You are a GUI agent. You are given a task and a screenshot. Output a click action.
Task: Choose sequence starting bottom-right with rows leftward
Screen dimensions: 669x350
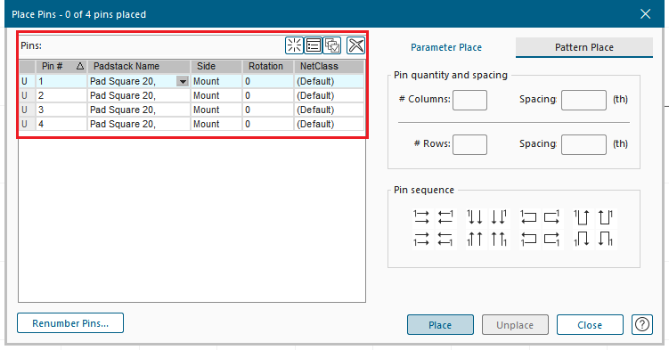(x=445, y=240)
